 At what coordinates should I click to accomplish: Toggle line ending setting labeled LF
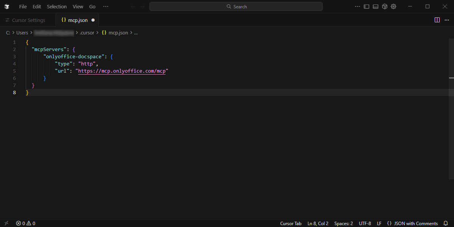379,223
